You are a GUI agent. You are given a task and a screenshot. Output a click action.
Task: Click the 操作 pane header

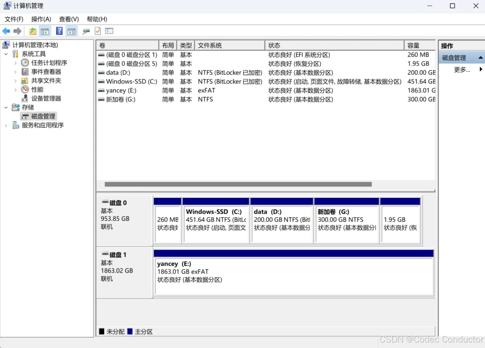pyautogui.click(x=462, y=46)
